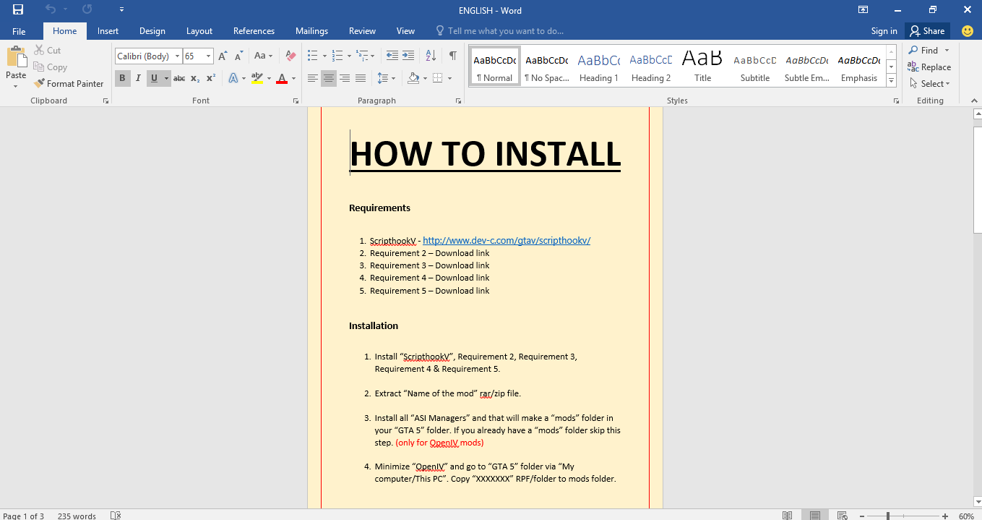Open the font size dropdown
Image resolution: width=982 pixels, height=520 pixels.
click(x=209, y=56)
